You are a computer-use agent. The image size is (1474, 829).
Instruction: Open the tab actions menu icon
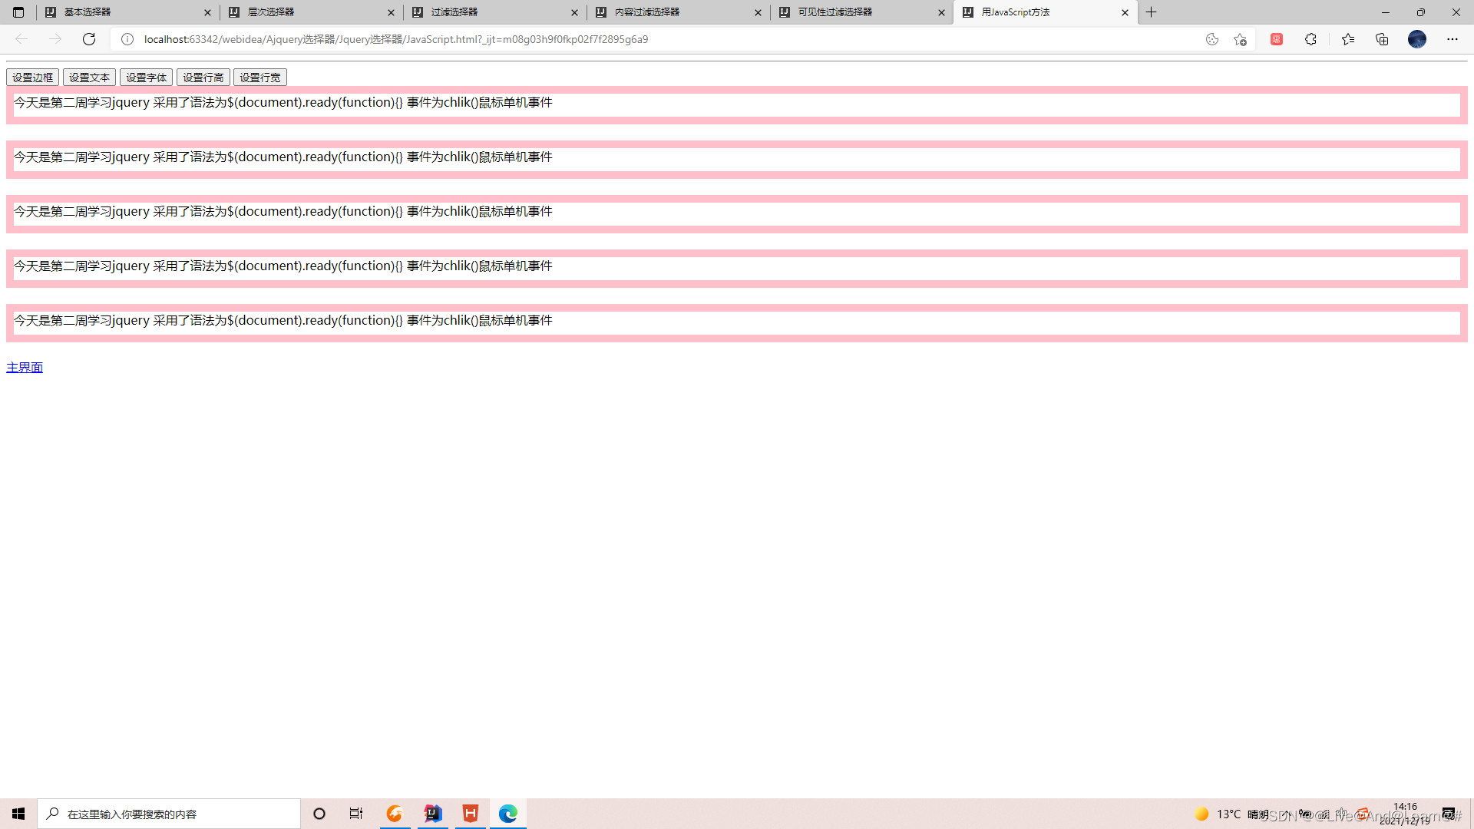[x=18, y=12]
